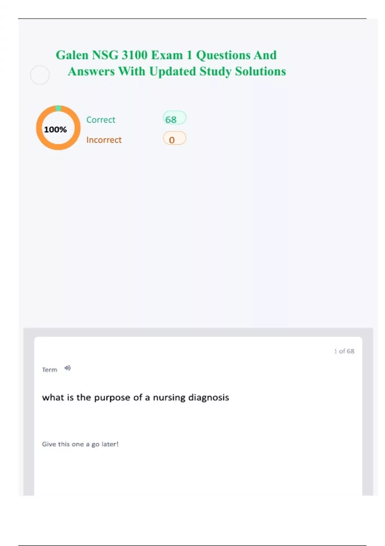
Task: Click 'Answers With Updated Study Solutions' heading line
Action: click(x=177, y=71)
